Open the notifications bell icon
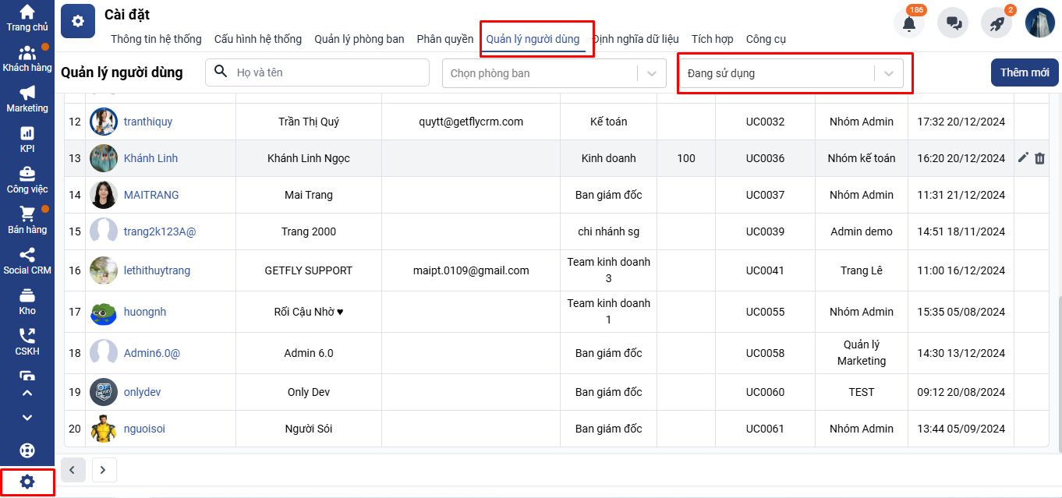 [x=908, y=23]
